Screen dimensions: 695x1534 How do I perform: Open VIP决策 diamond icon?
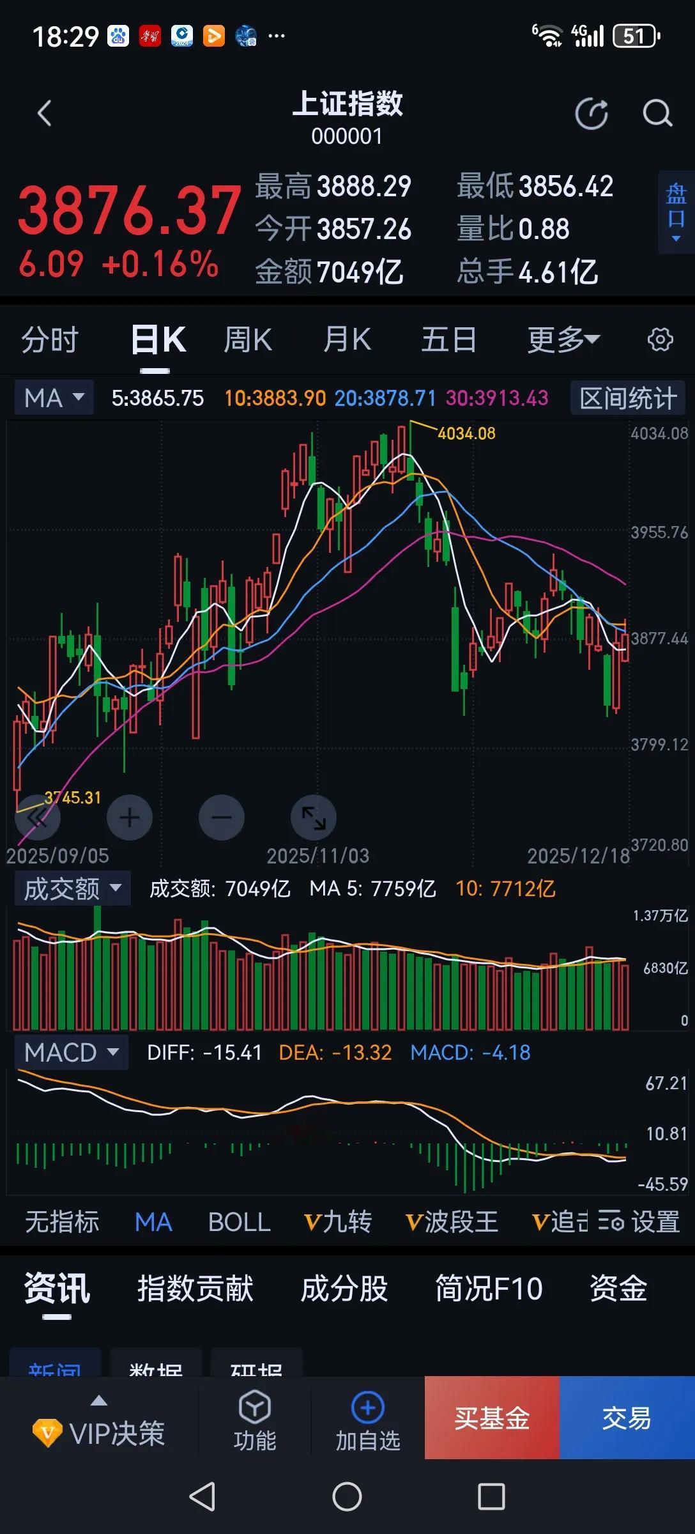coord(47,1434)
